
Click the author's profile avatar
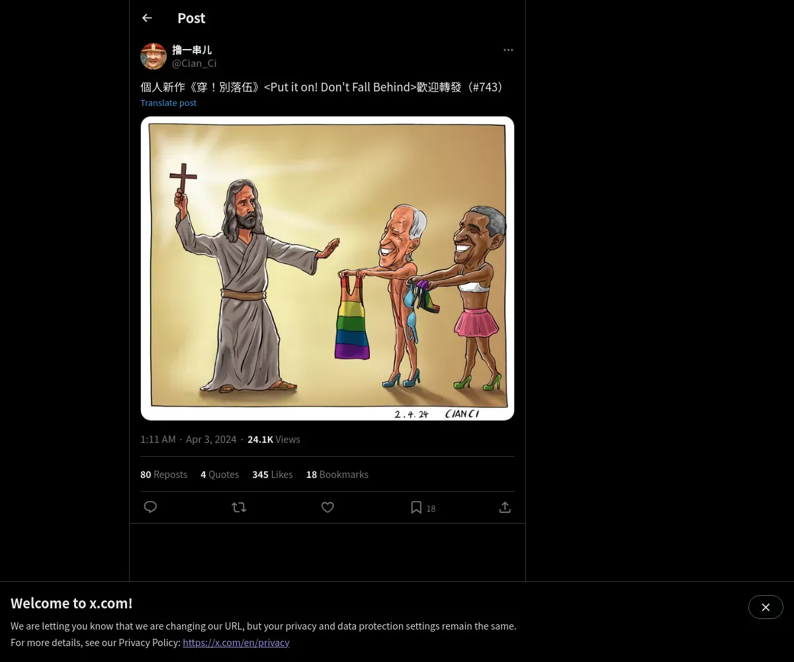(154, 56)
